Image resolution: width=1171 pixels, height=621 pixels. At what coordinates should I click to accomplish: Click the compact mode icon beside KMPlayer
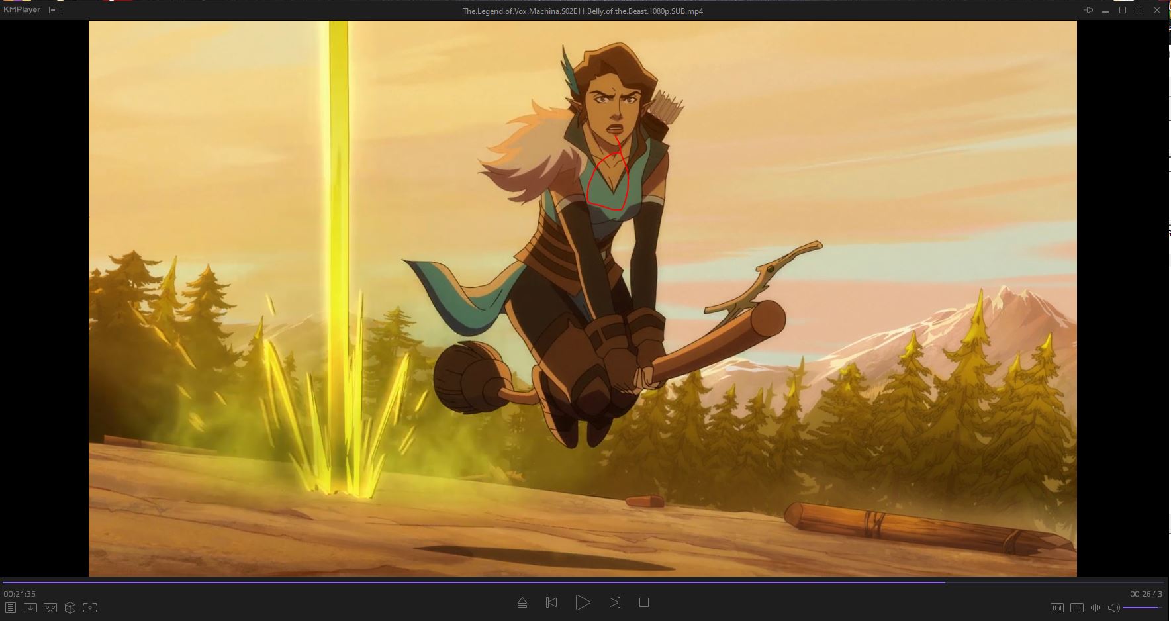pyautogui.click(x=56, y=10)
